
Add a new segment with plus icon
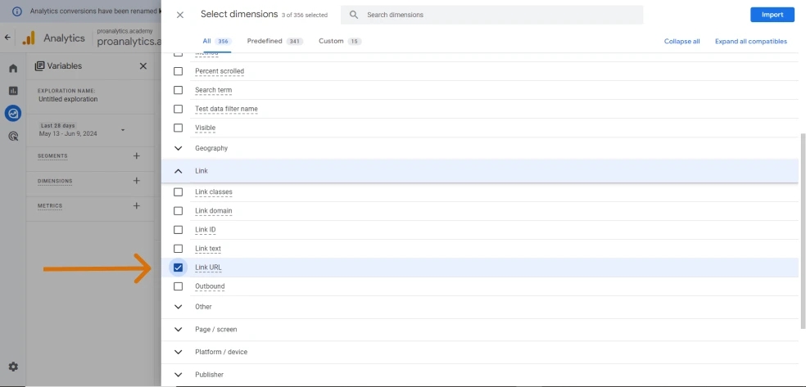point(136,155)
